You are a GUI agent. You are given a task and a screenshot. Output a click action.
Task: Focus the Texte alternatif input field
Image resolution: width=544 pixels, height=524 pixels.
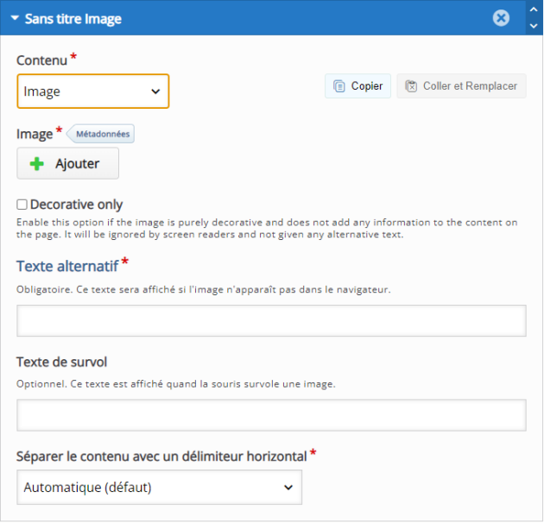[271, 321]
